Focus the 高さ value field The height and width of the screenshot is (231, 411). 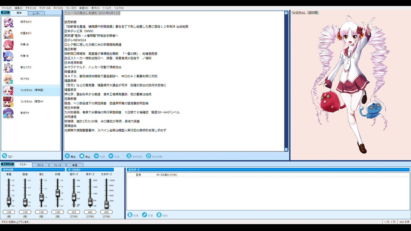click(x=41, y=212)
